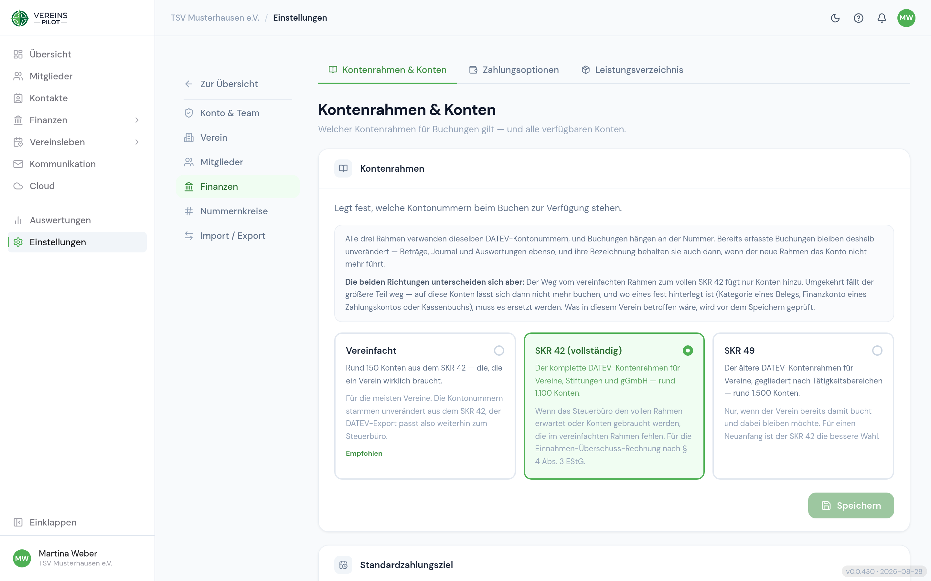
Task: Click the Import / Export arrows icon
Action: (x=188, y=236)
